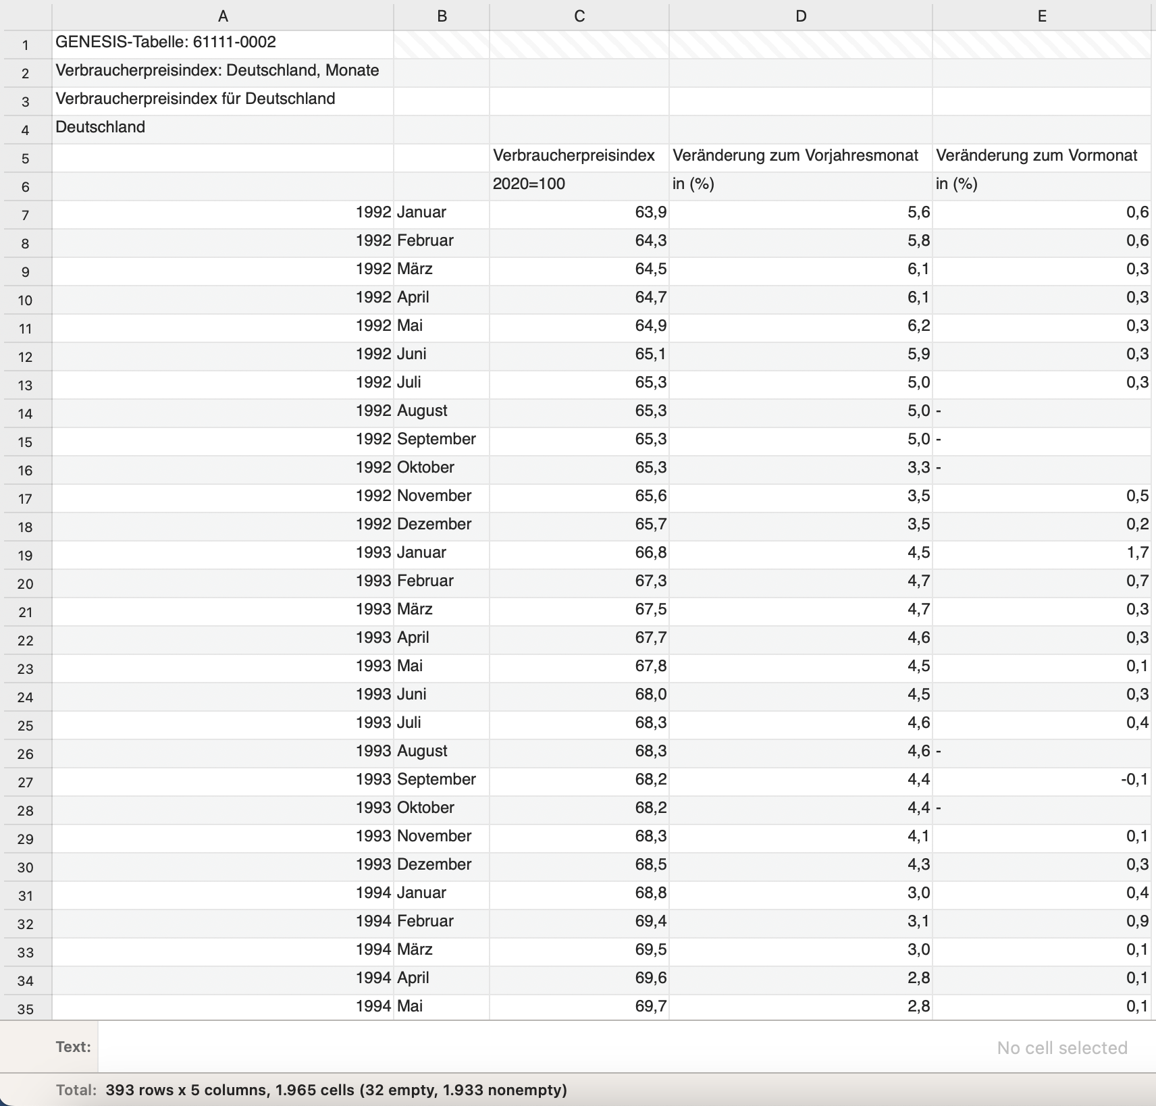
Task: Click the column E header
Action: (x=1042, y=16)
